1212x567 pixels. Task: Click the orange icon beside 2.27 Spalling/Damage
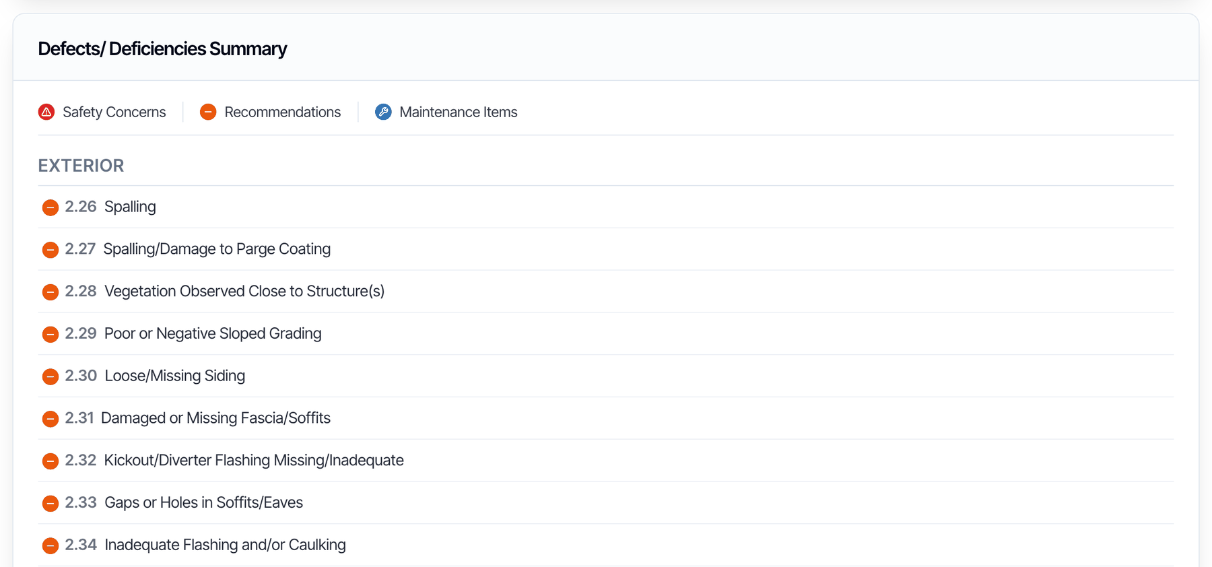pyautogui.click(x=50, y=250)
